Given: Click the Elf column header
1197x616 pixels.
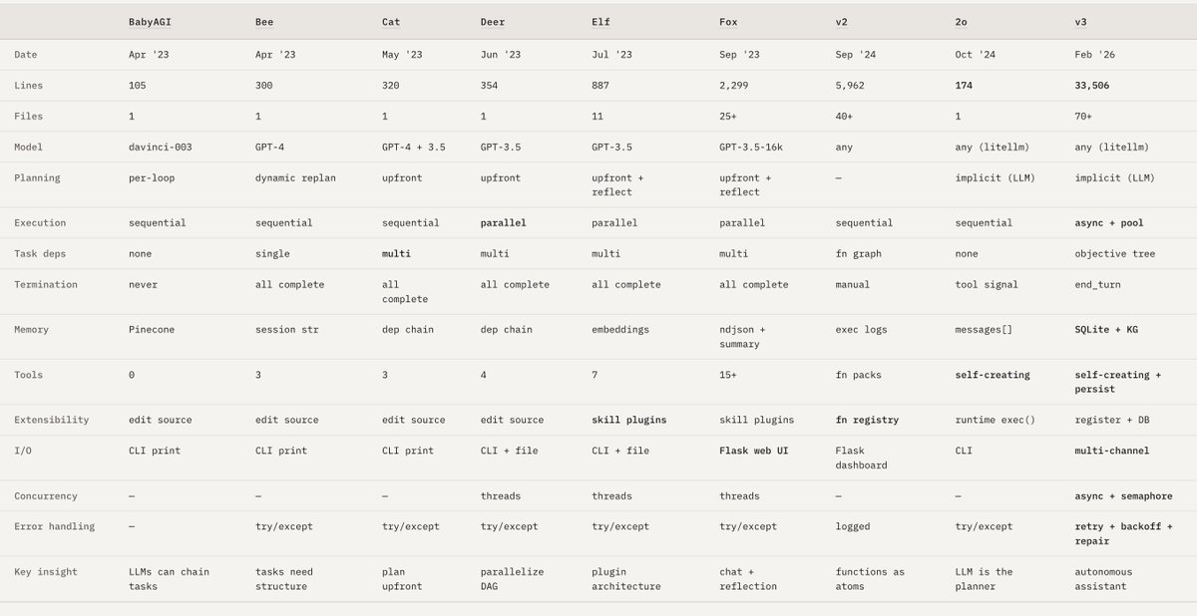Looking at the screenshot, I should pos(599,22).
